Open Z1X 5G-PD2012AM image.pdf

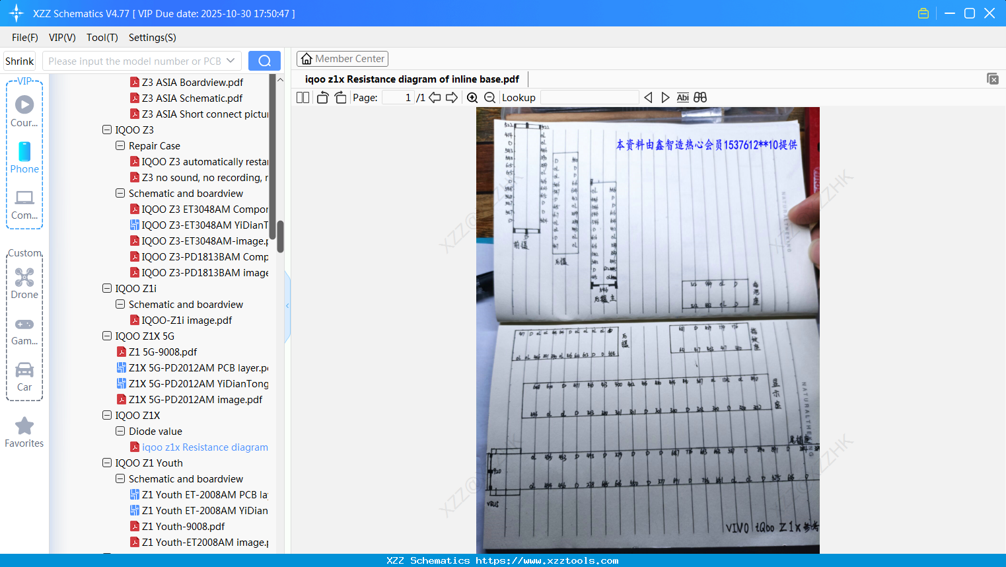point(189,400)
